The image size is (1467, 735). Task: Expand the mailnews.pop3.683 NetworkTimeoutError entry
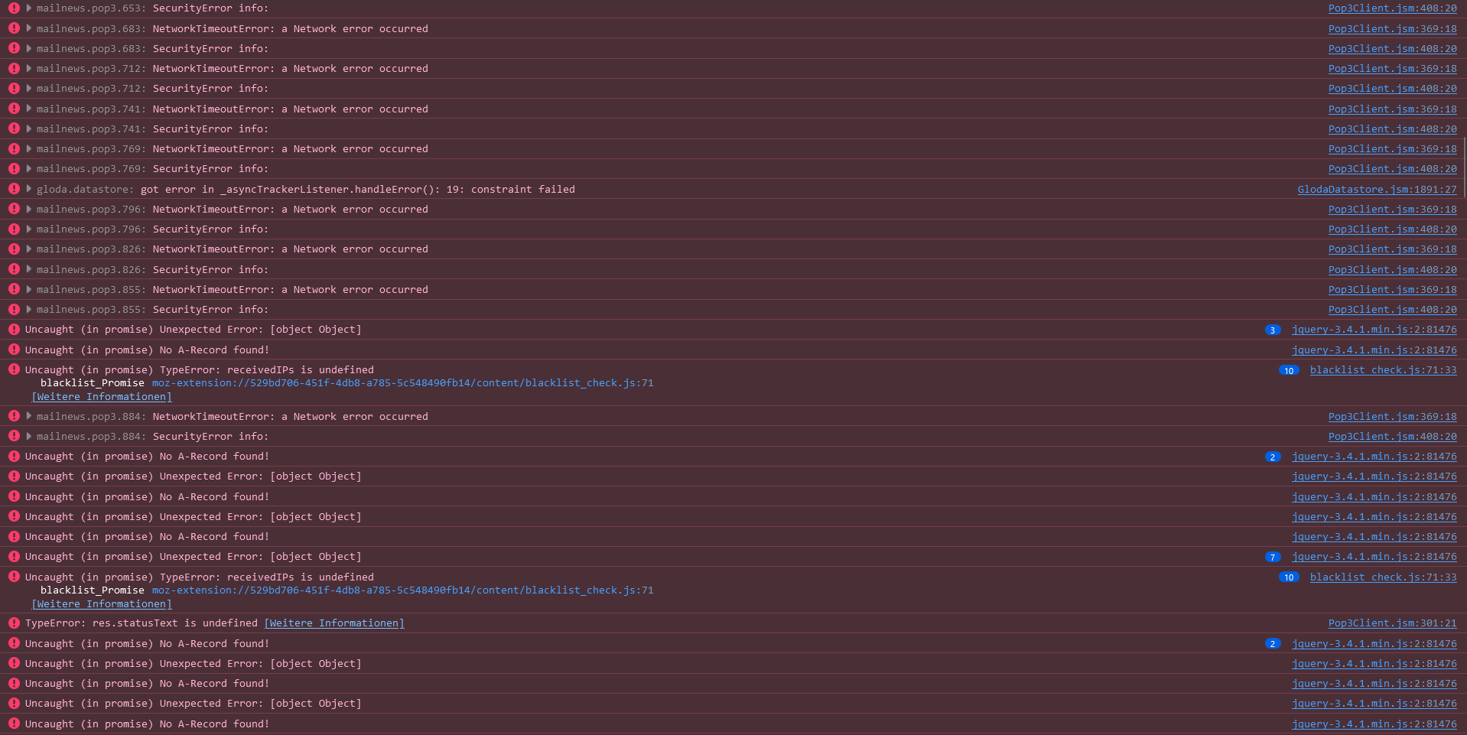(29, 28)
